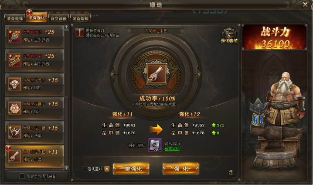Screen dimensions: 313x185
Task: Click the equipment list scroll-up arrow
Action: pos(66,27)
